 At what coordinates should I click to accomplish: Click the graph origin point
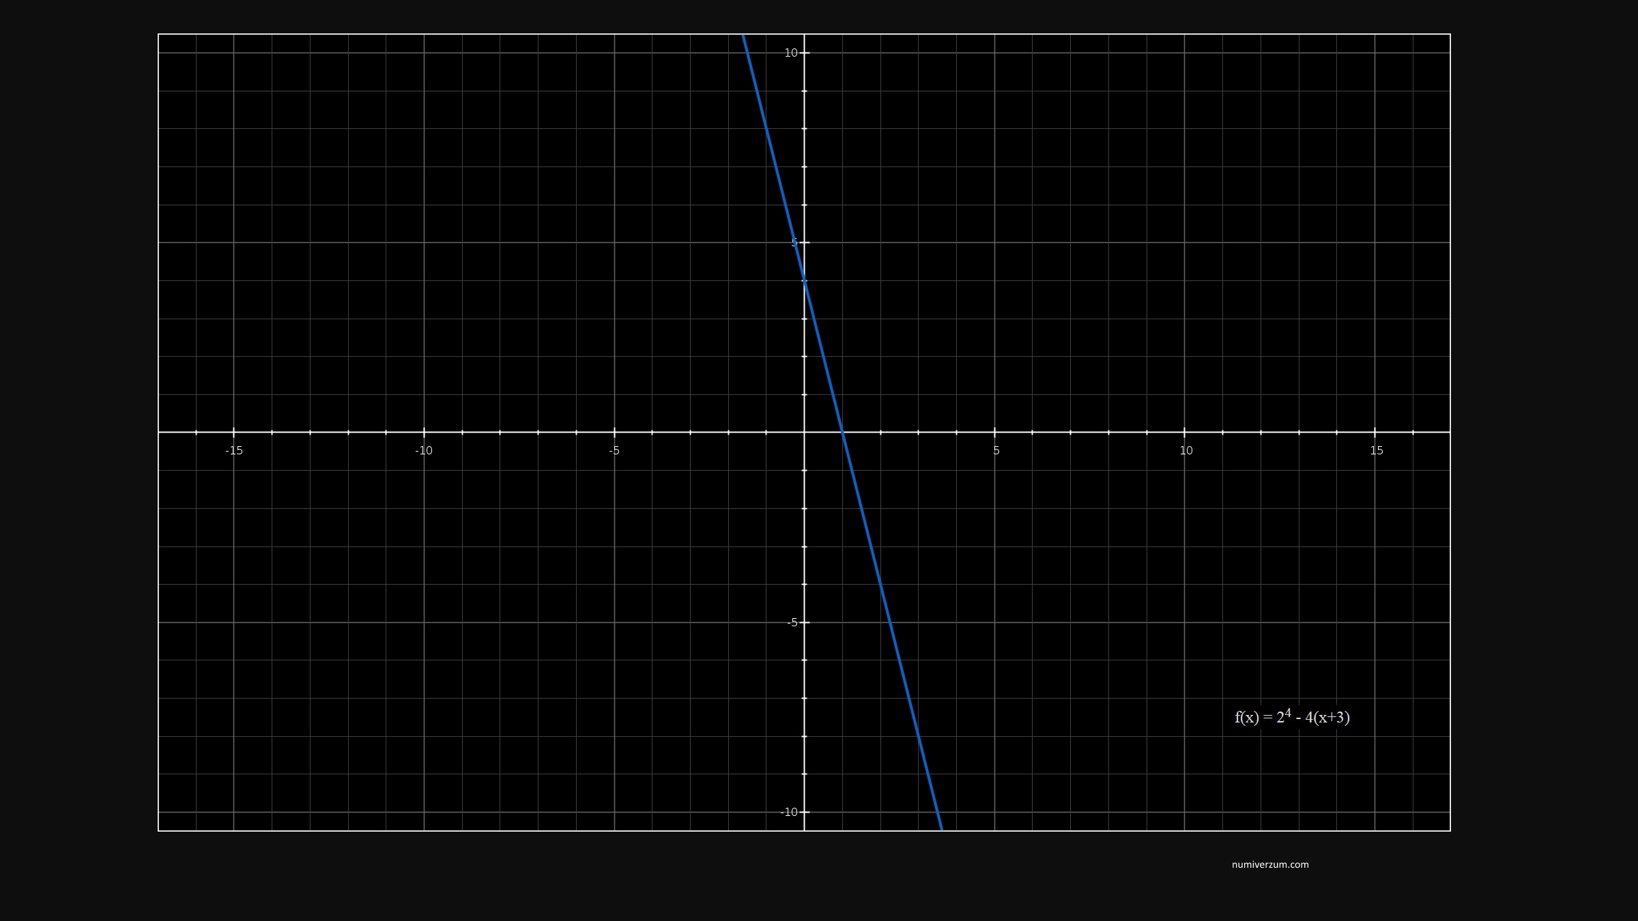pyautogui.click(x=804, y=432)
